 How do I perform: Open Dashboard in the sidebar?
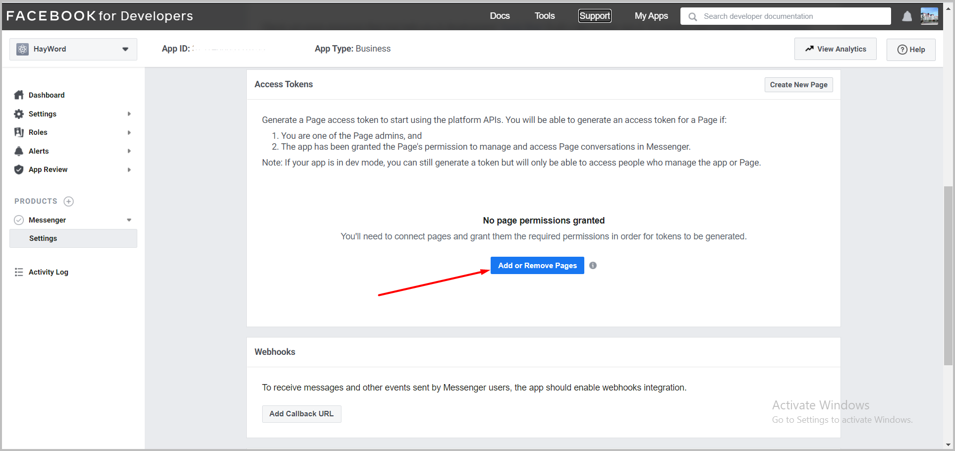pos(47,95)
